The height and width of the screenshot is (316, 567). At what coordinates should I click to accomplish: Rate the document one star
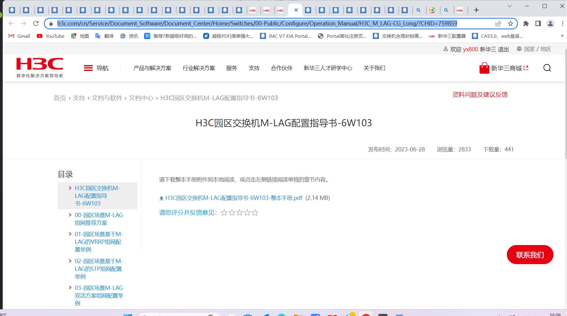click(x=224, y=213)
